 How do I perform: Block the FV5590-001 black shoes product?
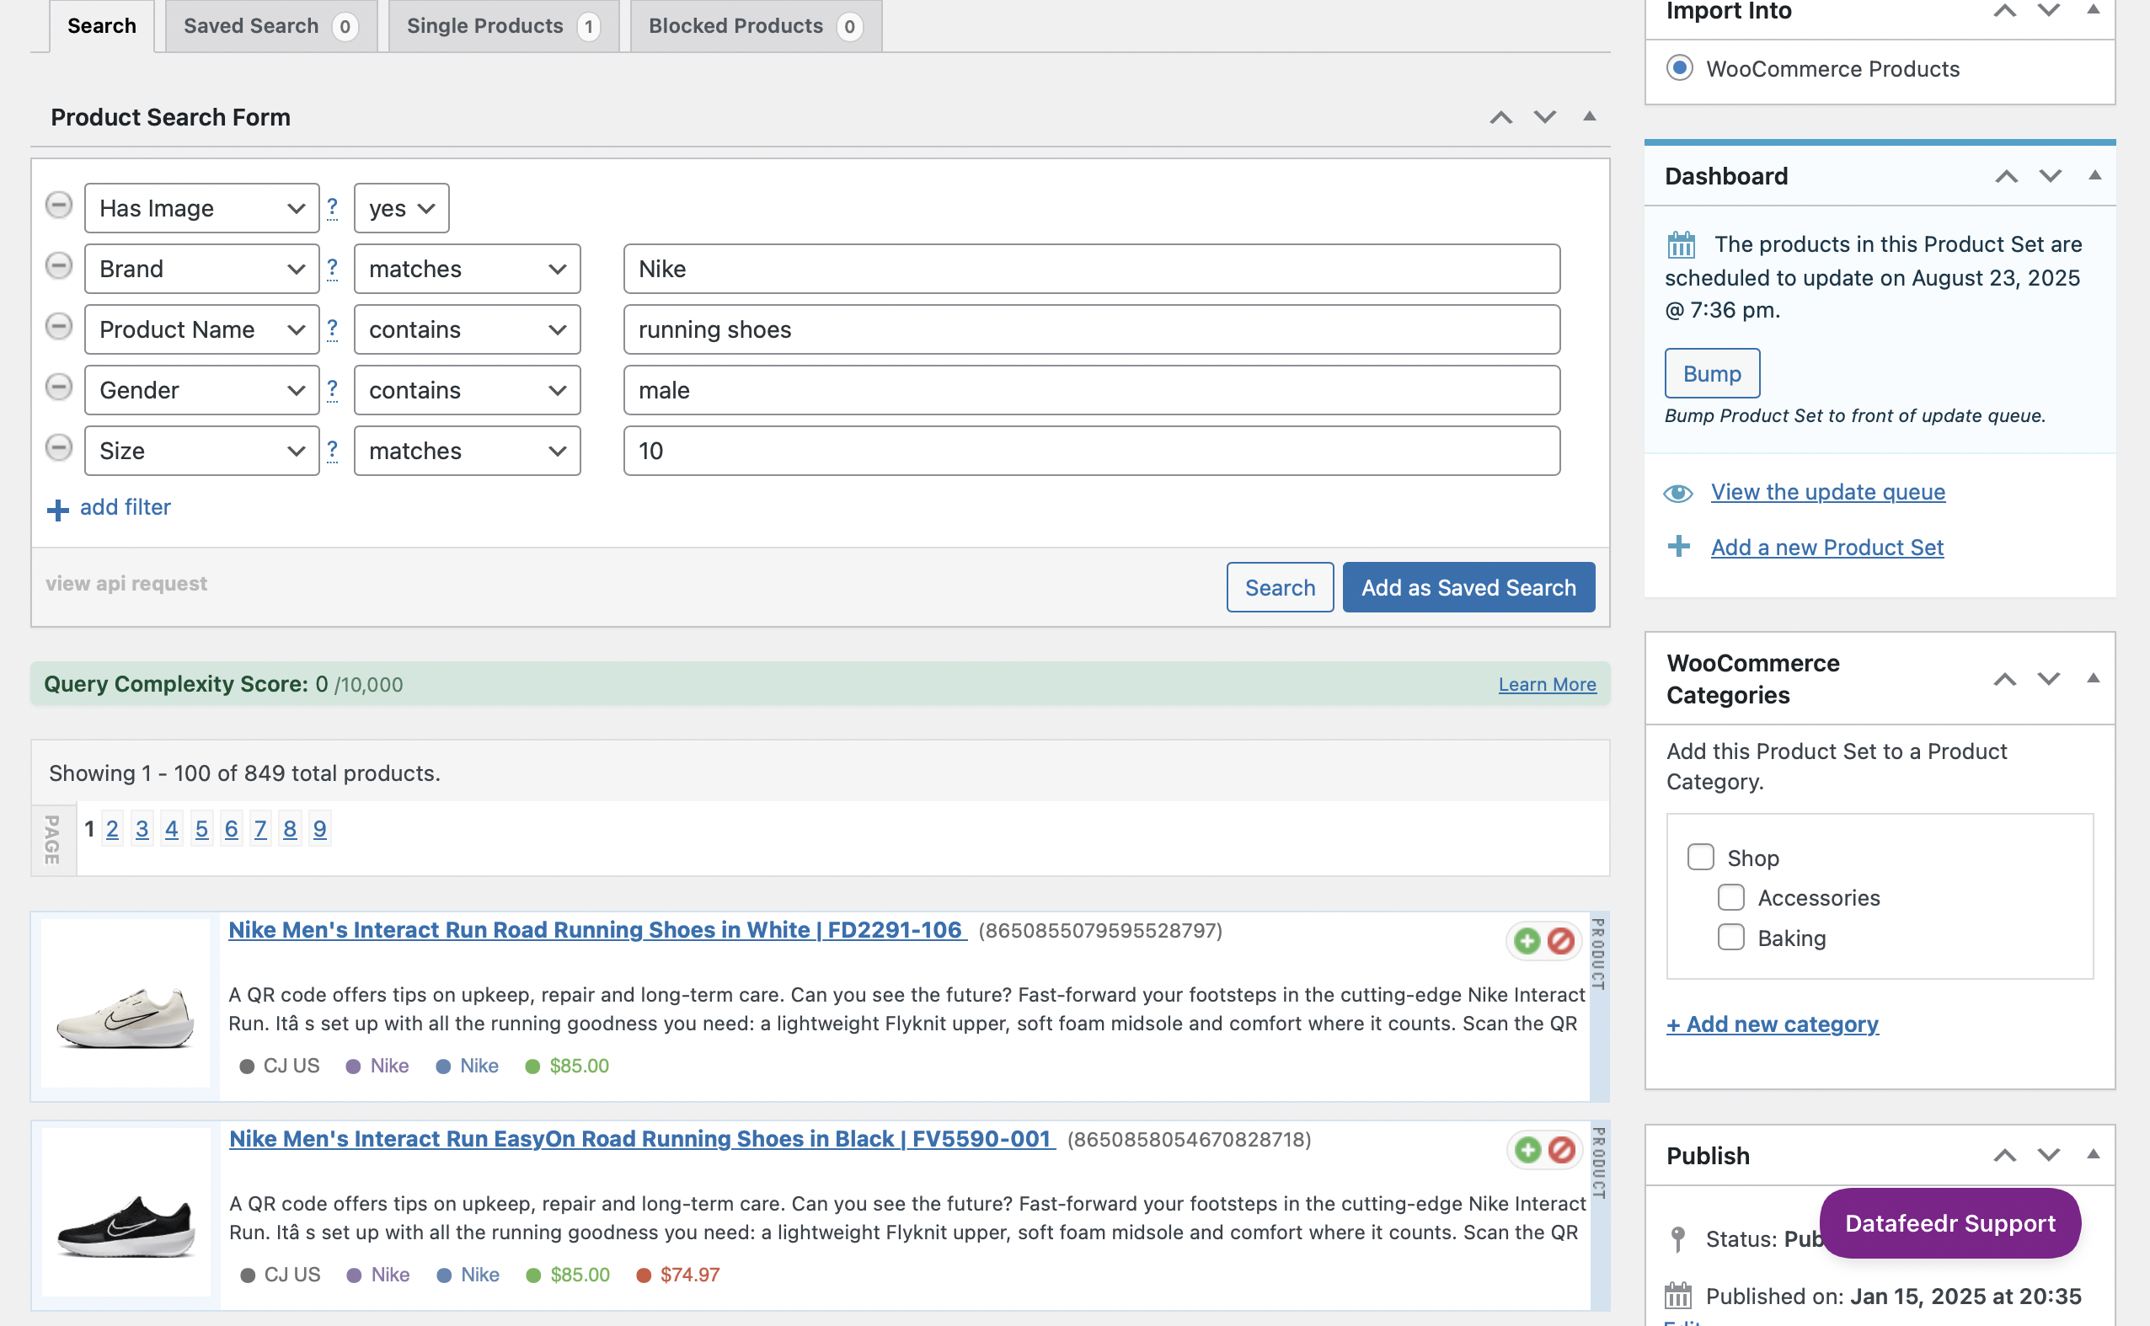click(1562, 1150)
